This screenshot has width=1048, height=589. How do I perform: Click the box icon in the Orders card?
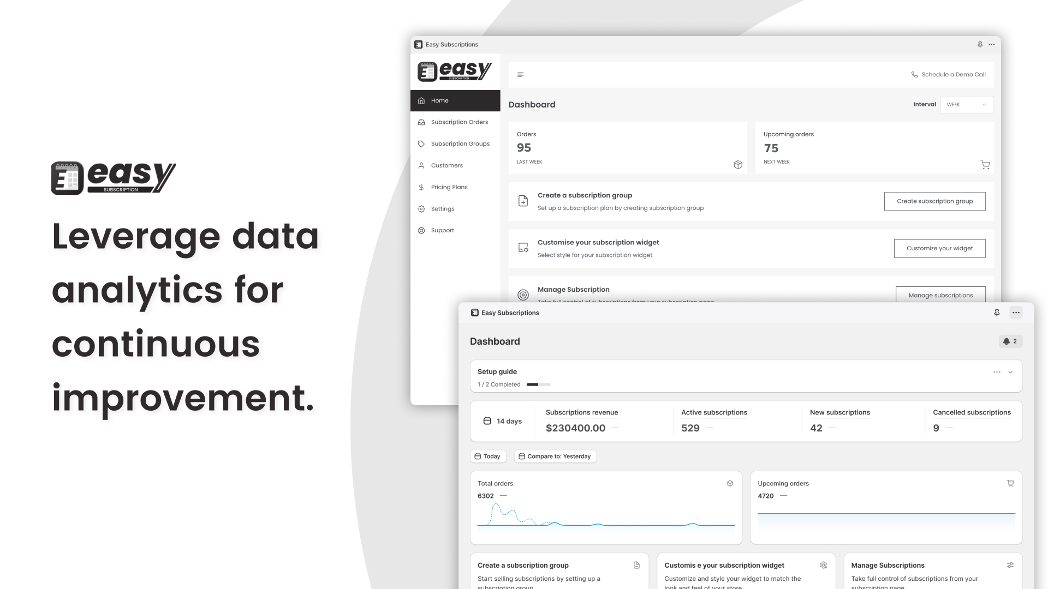coord(738,165)
